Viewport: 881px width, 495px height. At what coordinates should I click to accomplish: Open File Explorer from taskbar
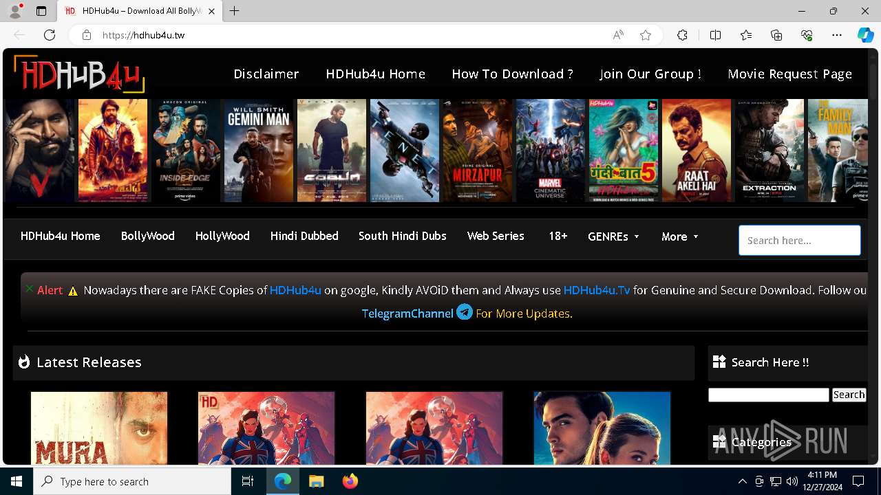tap(316, 481)
